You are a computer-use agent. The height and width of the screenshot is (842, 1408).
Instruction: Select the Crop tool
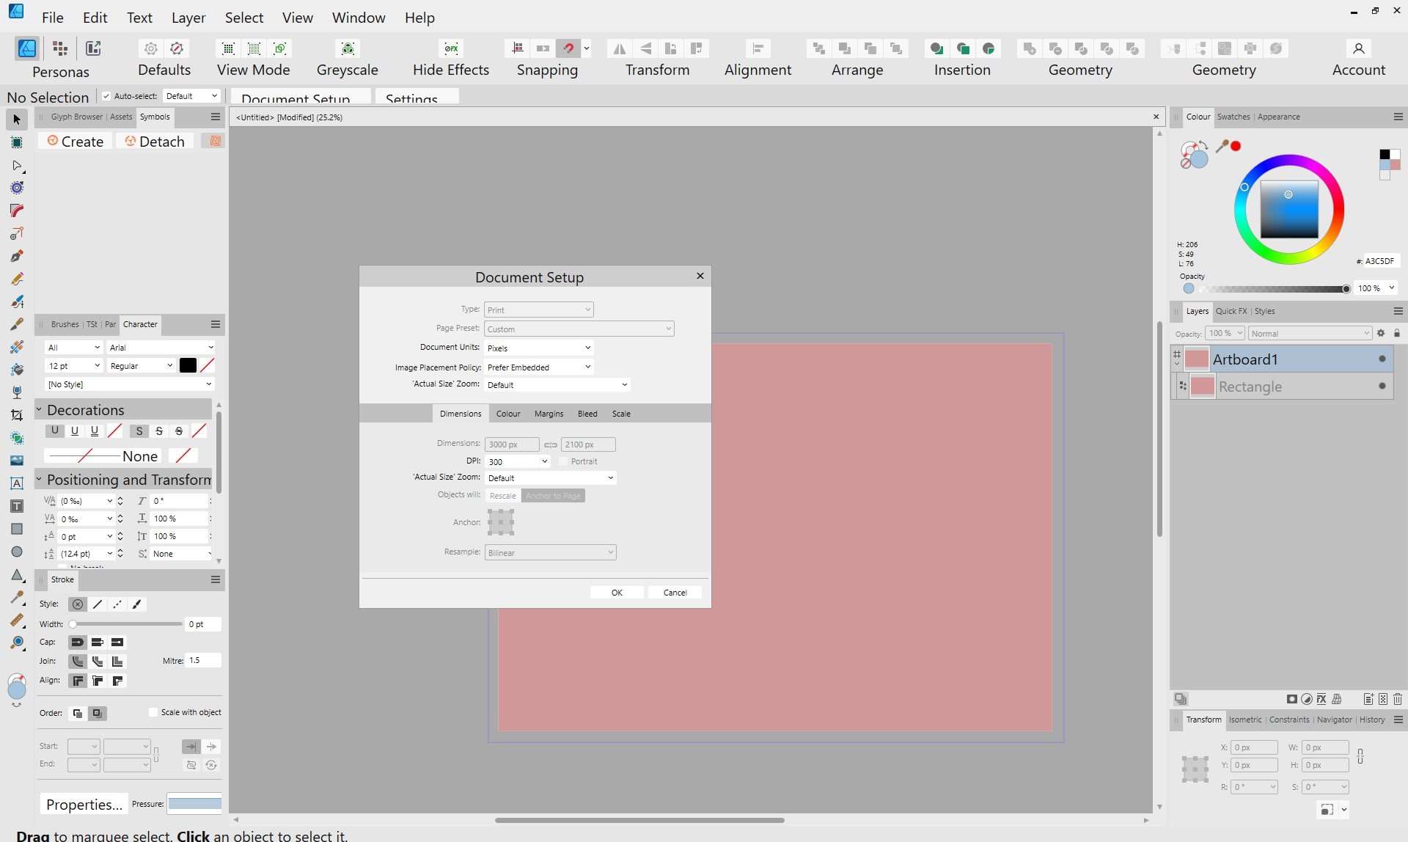[x=17, y=415]
